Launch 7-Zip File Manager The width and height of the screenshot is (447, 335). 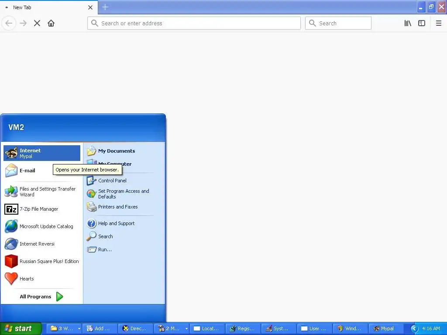42,209
